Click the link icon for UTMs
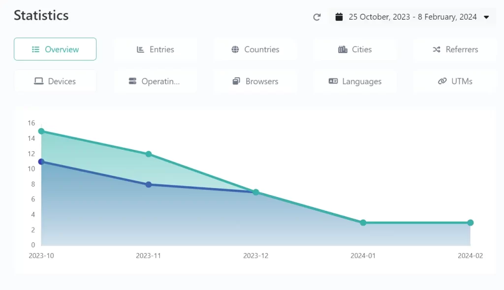Viewport: 504px width, 290px height. coord(442,81)
